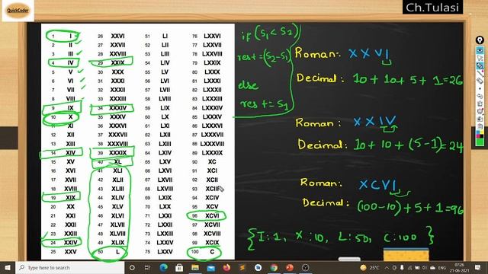This screenshot has height=274, width=488.
Task: Open the brush size dot selector
Action: pyautogui.click(x=480, y=88)
